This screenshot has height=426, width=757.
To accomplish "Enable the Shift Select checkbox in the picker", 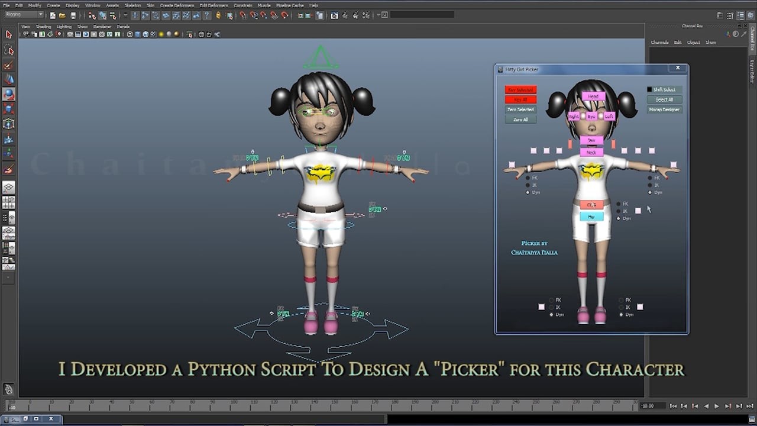I will (x=649, y=89).
